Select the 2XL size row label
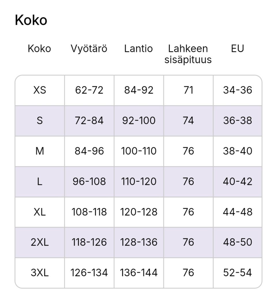277x298 pixels. 40,242
